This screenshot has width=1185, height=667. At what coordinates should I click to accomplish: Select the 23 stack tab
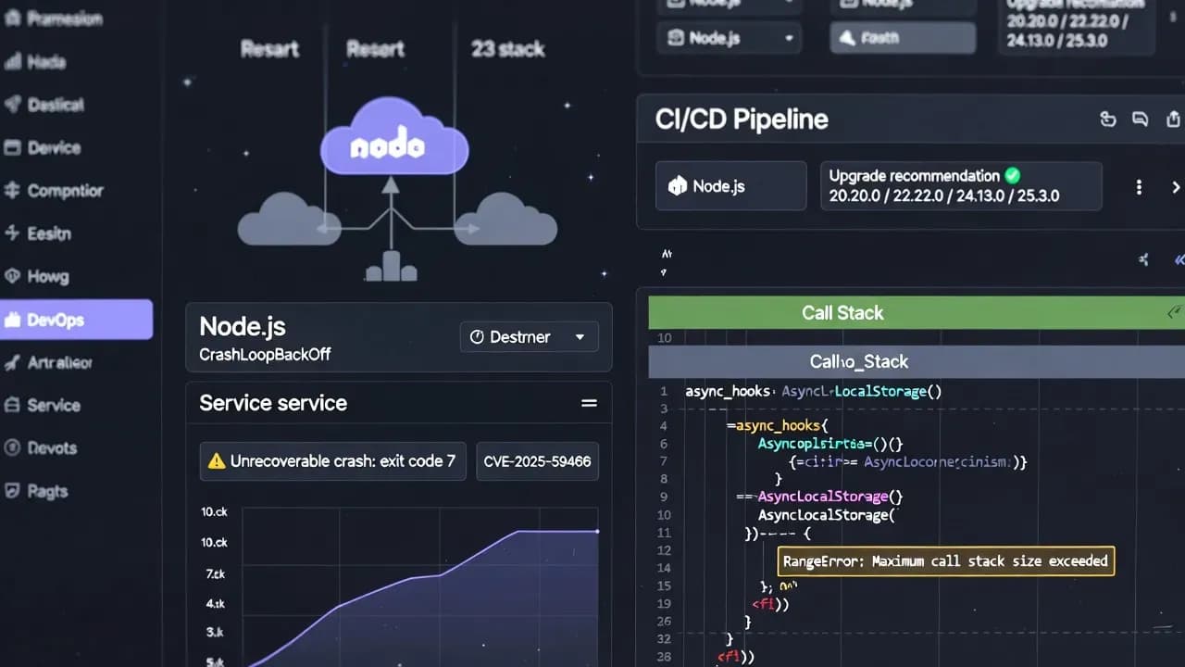(x=506, y=49)
